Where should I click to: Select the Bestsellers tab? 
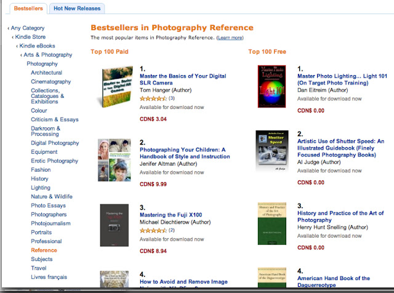coord(28,8)
